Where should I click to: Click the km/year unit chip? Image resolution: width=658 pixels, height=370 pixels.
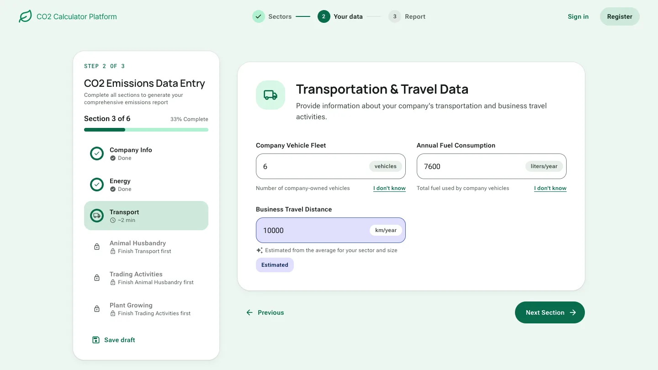point(386,230)
